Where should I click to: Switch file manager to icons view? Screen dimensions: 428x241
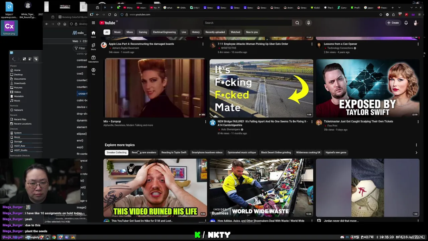24,59
